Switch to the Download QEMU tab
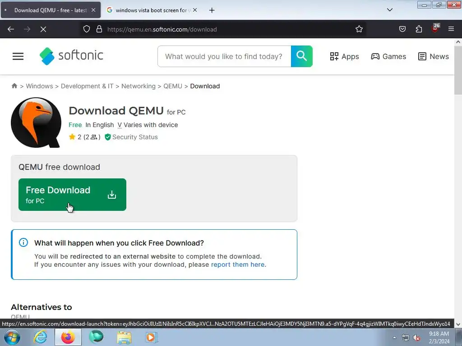The image size is (462, 346). click(51, 10)
